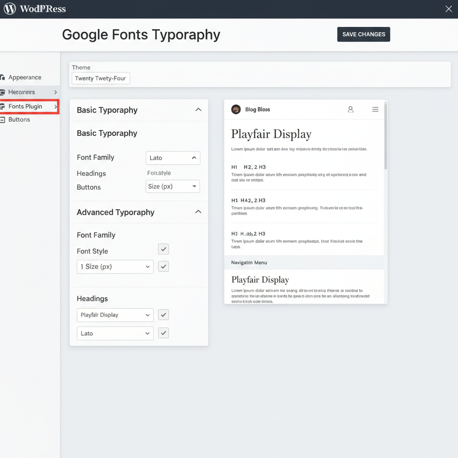Click the Twenty Twety-Four theme button
Screen dimensions: 458x458
coord(101,78)
